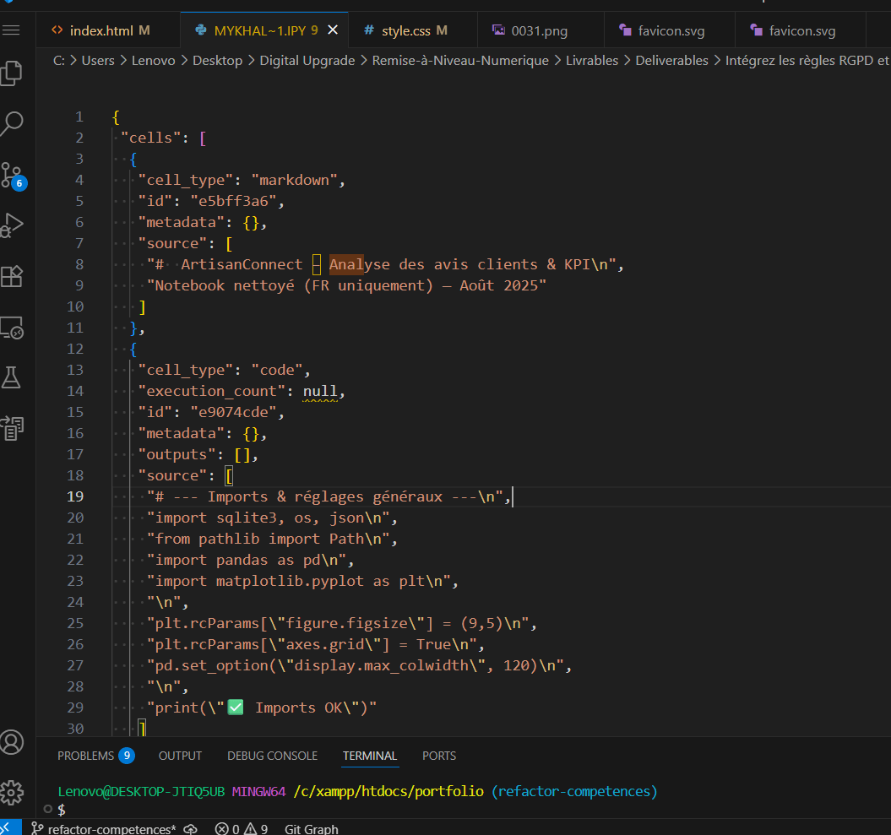
Task: Show the DEBUG CONSOLE panel tab
Action: point(272,756)
